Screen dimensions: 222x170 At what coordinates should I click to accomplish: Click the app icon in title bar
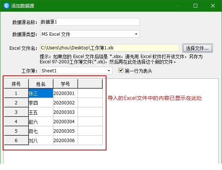pos(6,6)
